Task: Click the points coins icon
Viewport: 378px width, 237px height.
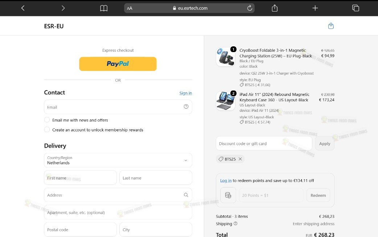Action: pos(228,195)
